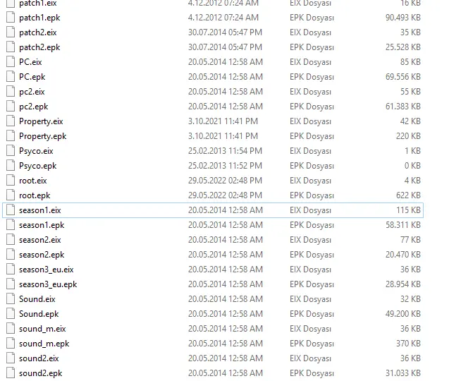Viewport: 449px width, 381px height.
Task: Select the sound2.epk file icon
Action: (x=10, y=373)
